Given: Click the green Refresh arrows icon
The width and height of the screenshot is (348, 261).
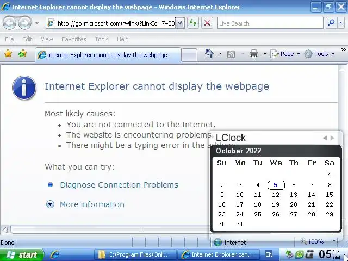Looking at the screenshot, I should 193,23.
